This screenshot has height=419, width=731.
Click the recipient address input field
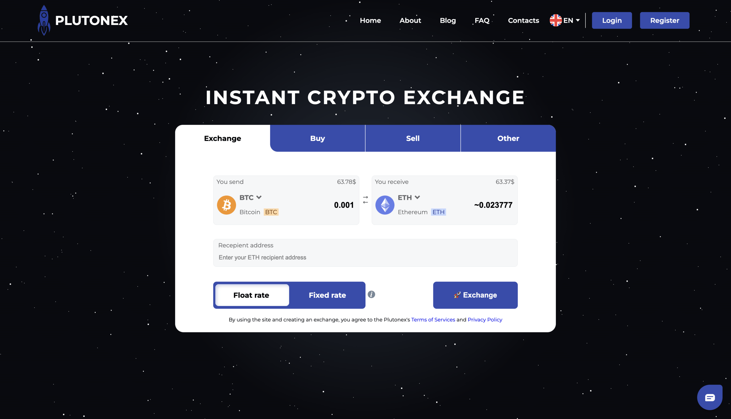click(365, 257)
